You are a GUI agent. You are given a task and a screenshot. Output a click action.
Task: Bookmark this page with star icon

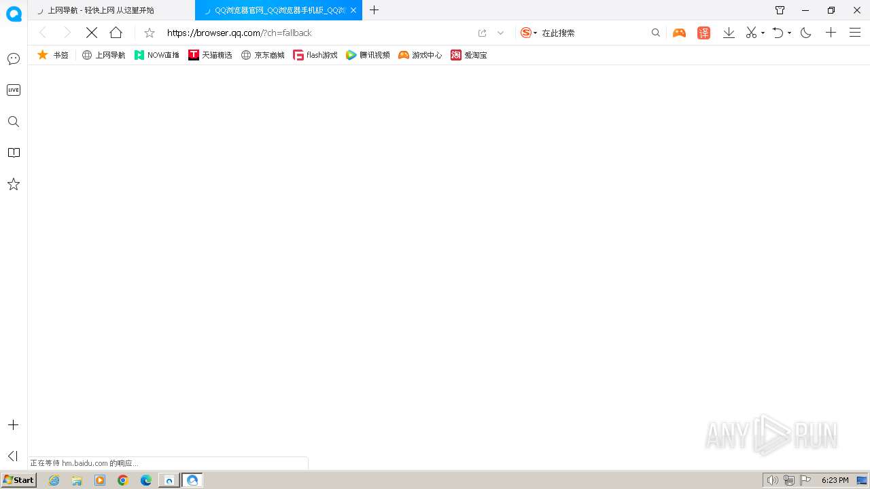point(150,33)
